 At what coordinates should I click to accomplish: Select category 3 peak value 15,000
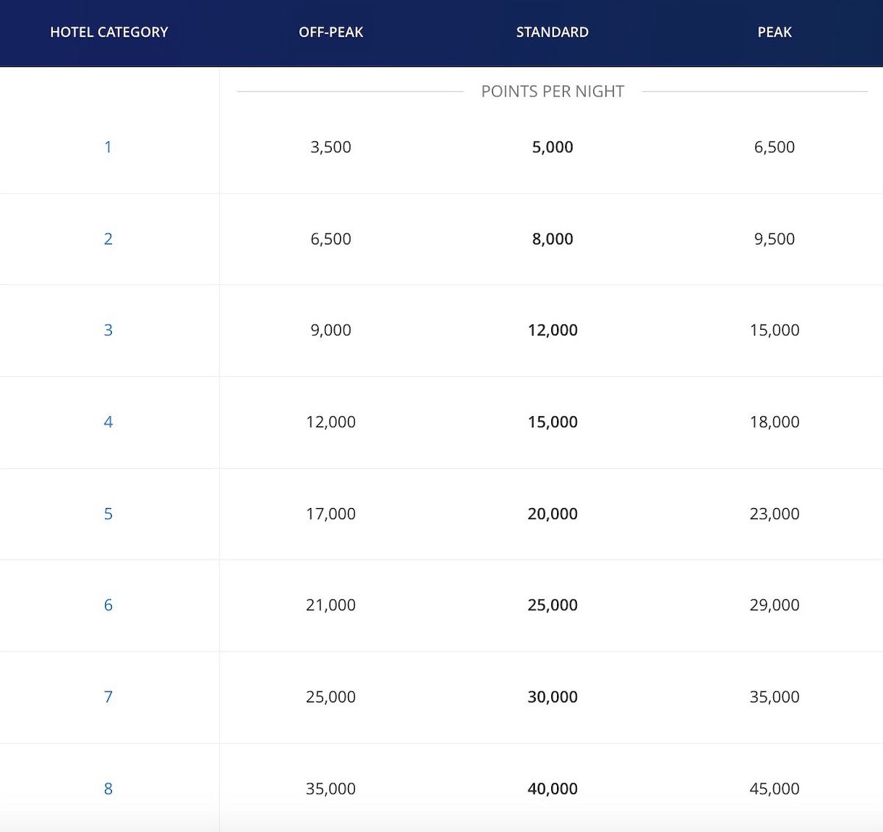pyautogui.click(x=775, y=330)
